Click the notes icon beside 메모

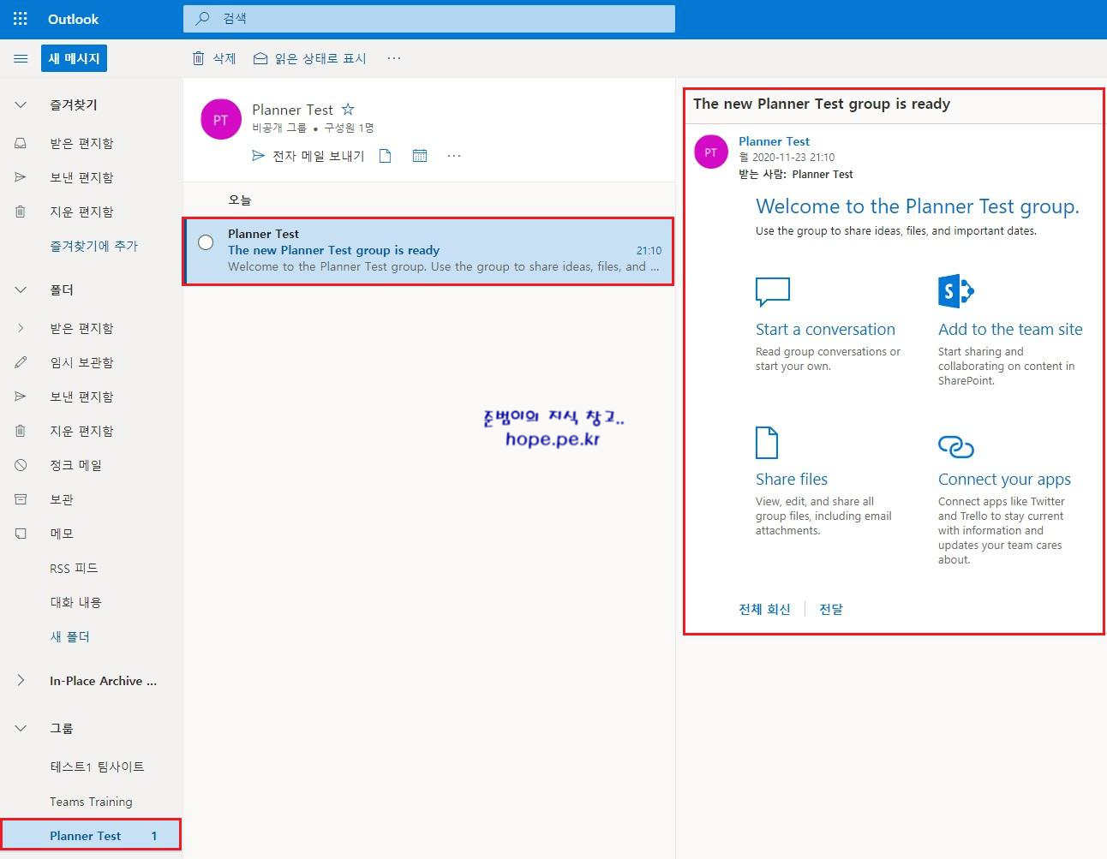(21, 534)
